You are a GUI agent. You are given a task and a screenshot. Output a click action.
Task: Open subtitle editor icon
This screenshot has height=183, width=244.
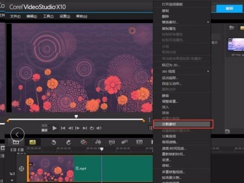tap(139, 142)
